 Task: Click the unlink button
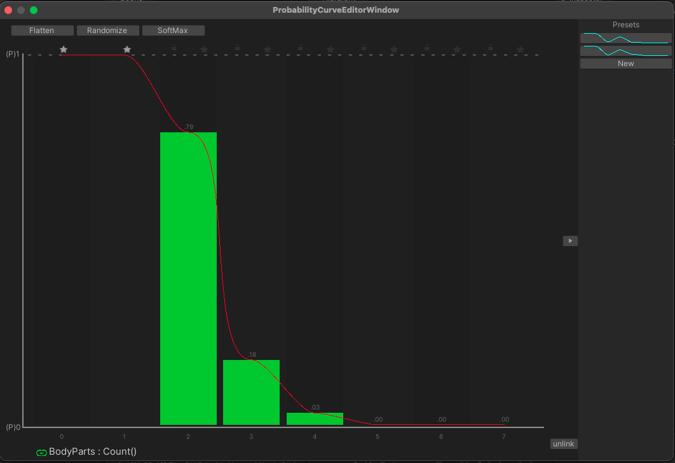pyautogui.click(x=563, y=444)
